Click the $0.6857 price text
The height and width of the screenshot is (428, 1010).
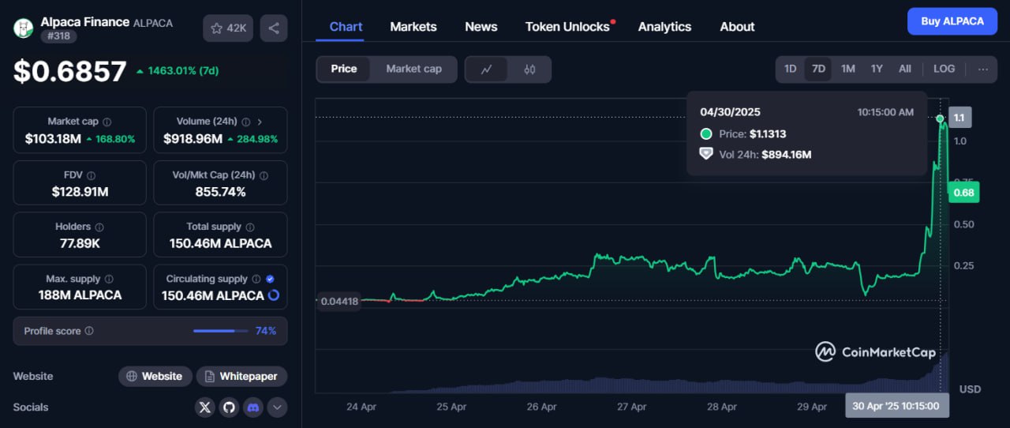[70, 71]
